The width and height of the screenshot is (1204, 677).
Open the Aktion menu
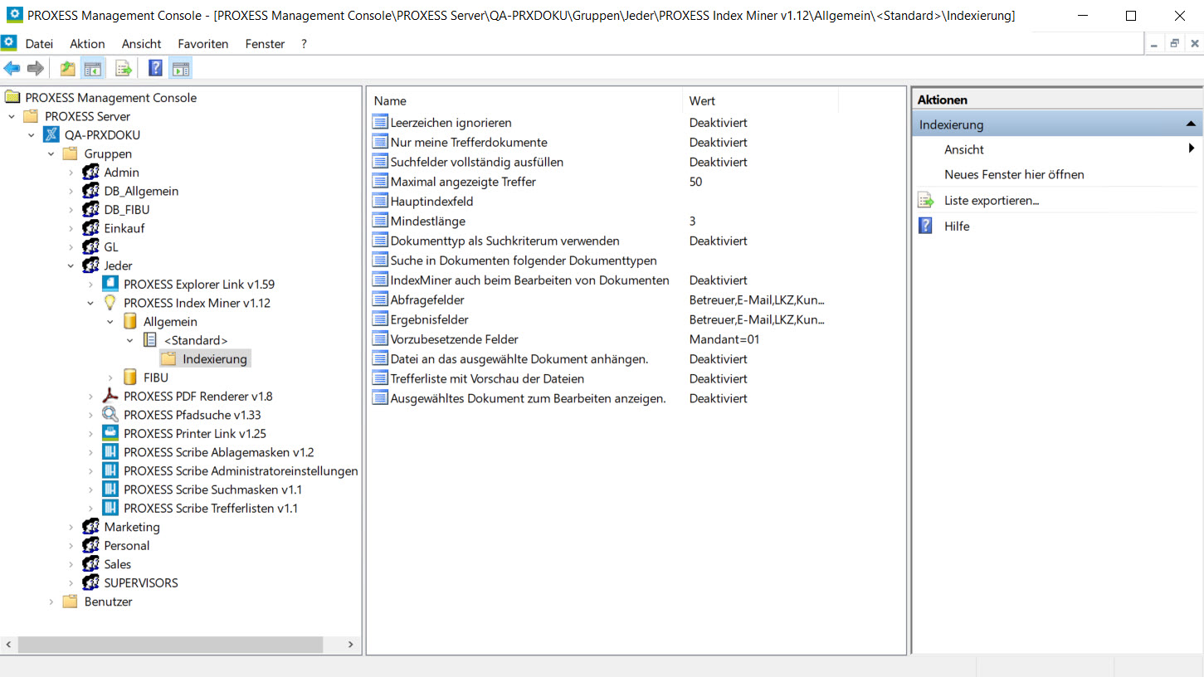pos(87,44)
